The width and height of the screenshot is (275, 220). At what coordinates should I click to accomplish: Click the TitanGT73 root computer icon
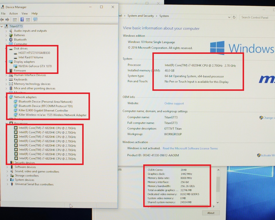click(x=7, y=26)
